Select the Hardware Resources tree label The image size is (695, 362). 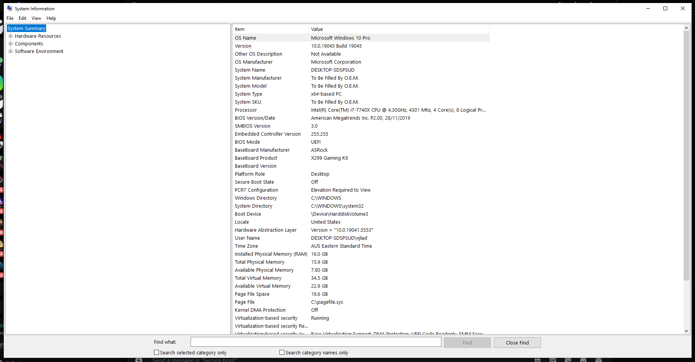[38, 36]
